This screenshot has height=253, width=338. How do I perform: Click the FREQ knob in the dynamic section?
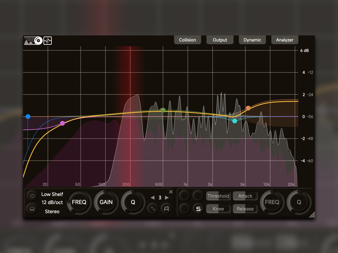click(x=272, y=202)
